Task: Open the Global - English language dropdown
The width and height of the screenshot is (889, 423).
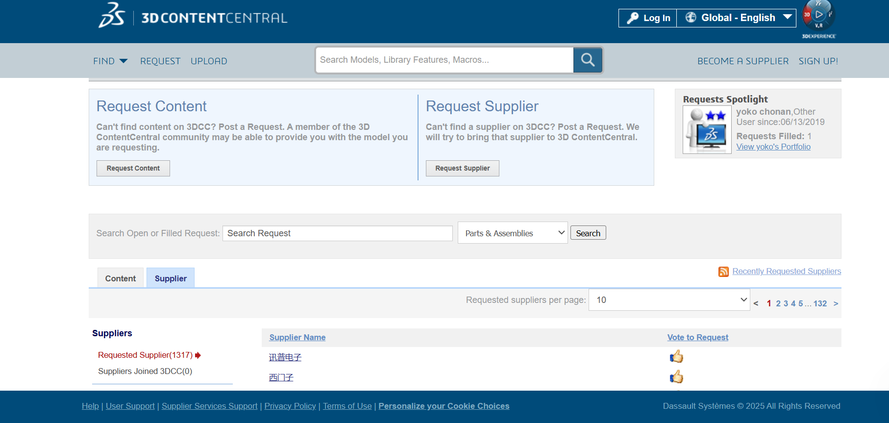Action: [737, 18]
